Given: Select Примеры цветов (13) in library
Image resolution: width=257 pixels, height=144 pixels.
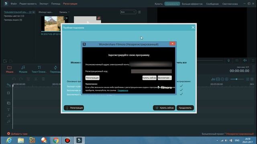Looking at the screenshot, I should click(x=14, y=16).
